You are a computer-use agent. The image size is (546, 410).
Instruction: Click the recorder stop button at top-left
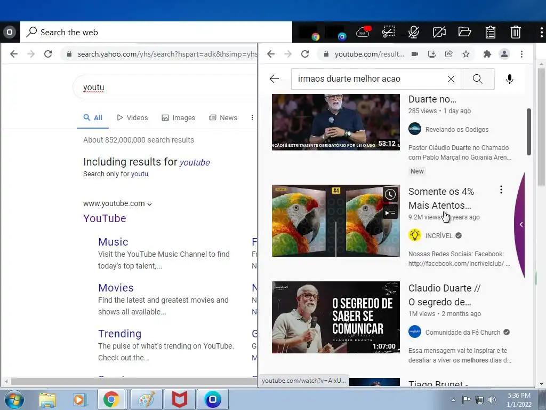(10, 32)
